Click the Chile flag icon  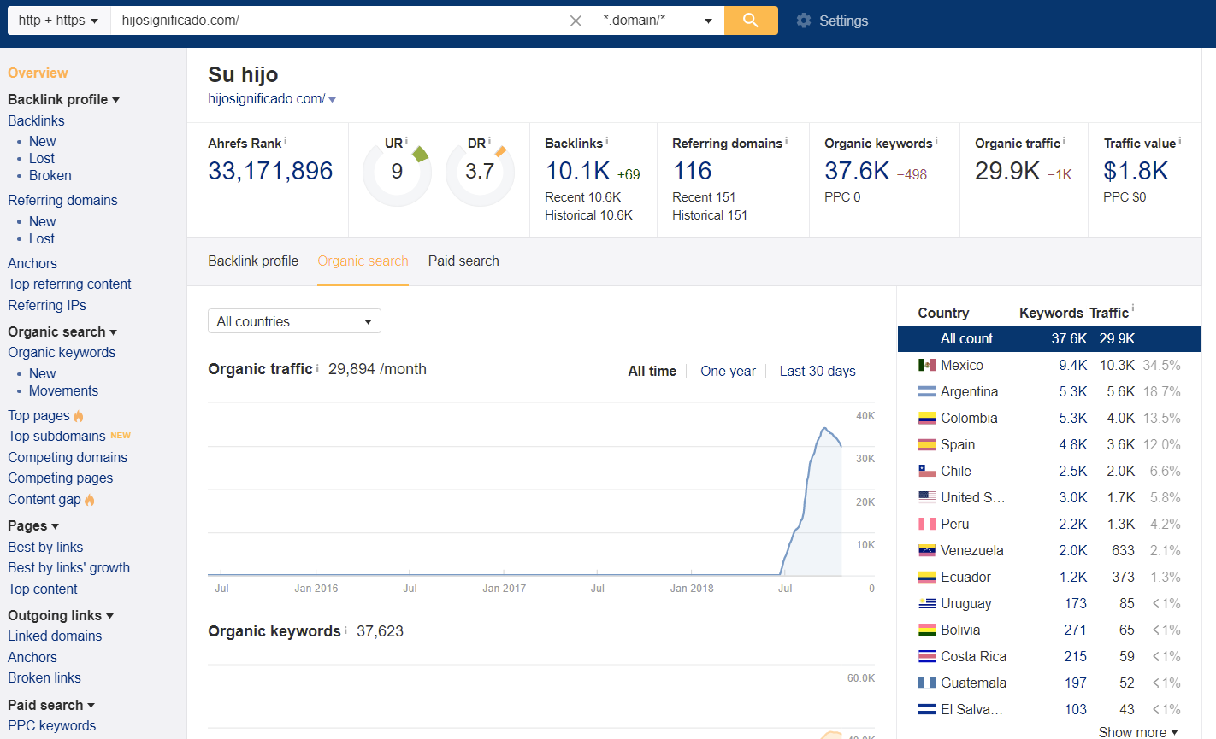tap(926, 471)
